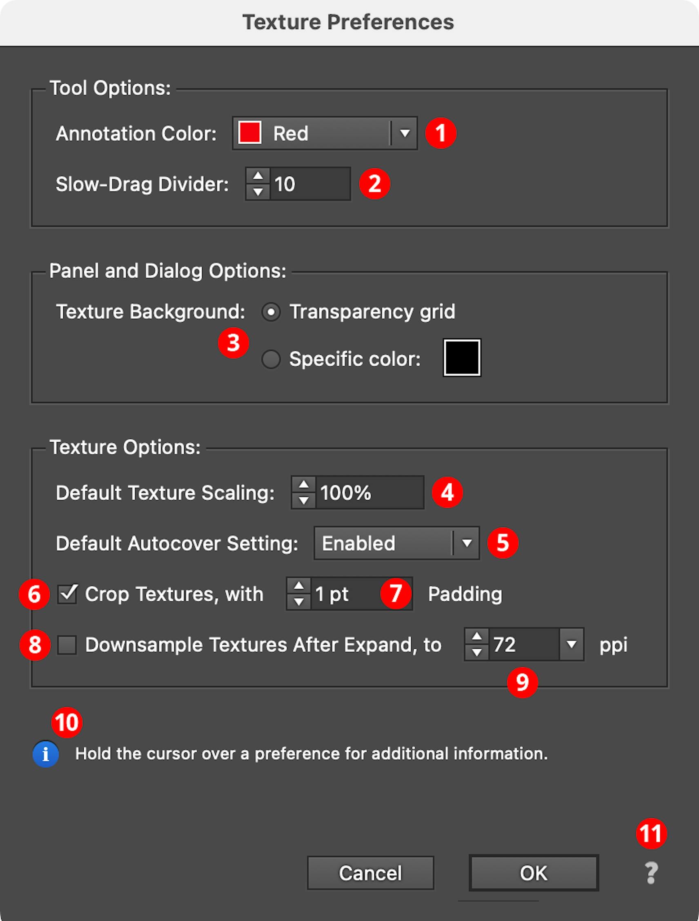Disable the Crop Textures checkbox
The height and width of the screenshot is (921, 699).
[67, 594]
